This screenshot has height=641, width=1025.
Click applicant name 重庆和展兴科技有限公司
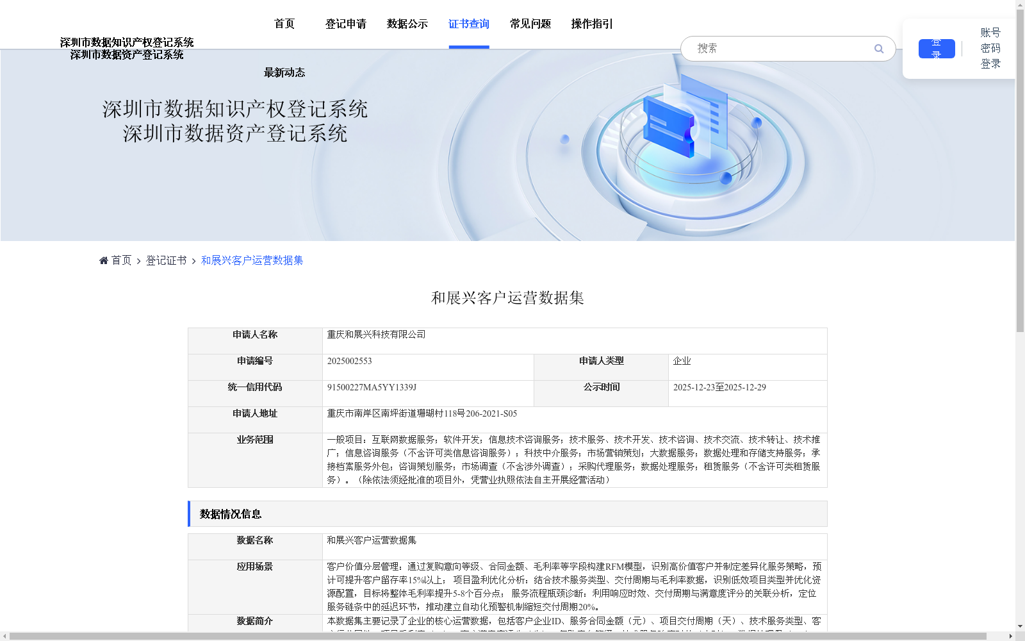[376, 335]
